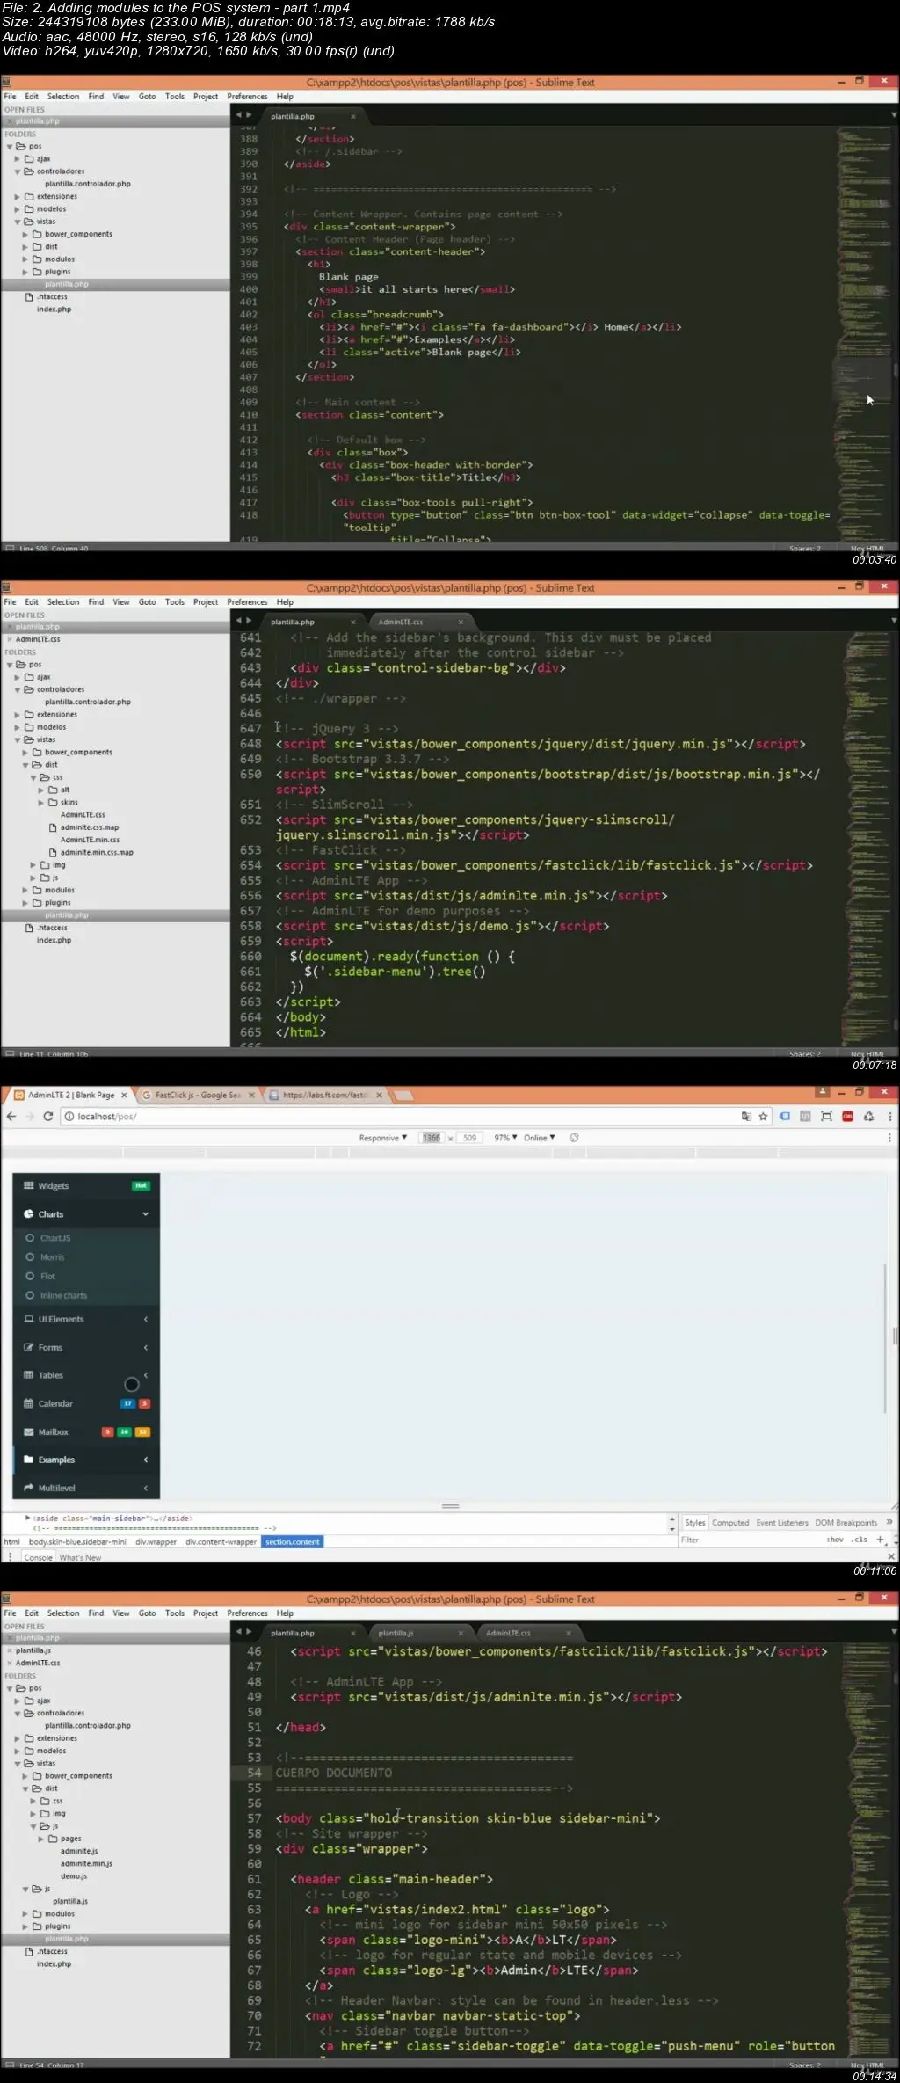Click the Examples link in the sidebar
This screenshot has height=2083, width=900.
tap(56, 1460)
